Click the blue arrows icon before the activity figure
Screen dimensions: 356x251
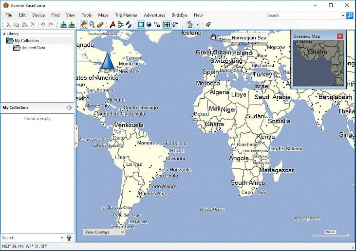(x=175, y=24)
